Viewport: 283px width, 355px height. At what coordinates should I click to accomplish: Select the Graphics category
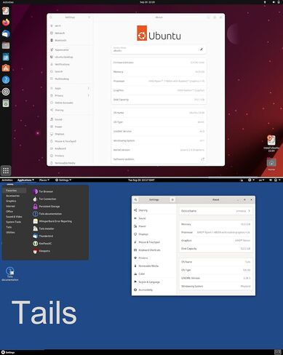[15, 201]
